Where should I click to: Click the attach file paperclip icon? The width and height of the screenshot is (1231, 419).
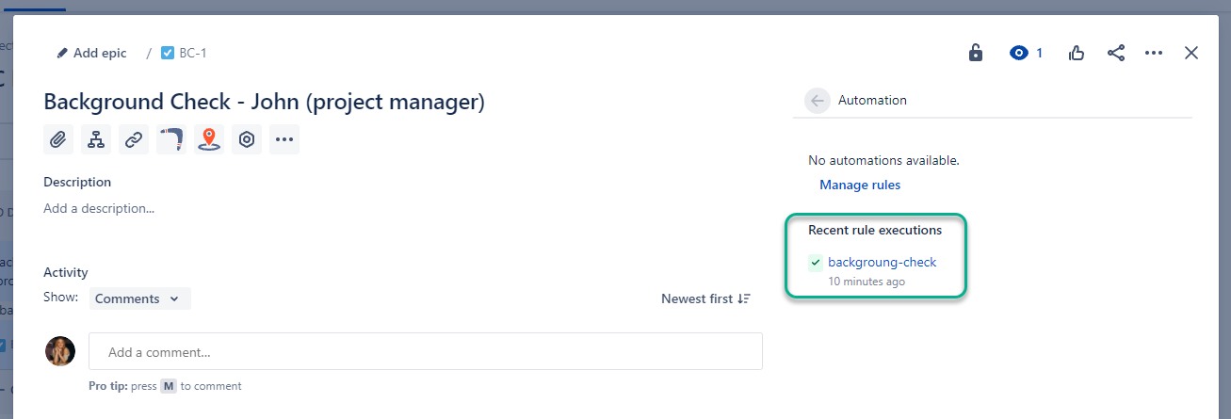point(58,139)
